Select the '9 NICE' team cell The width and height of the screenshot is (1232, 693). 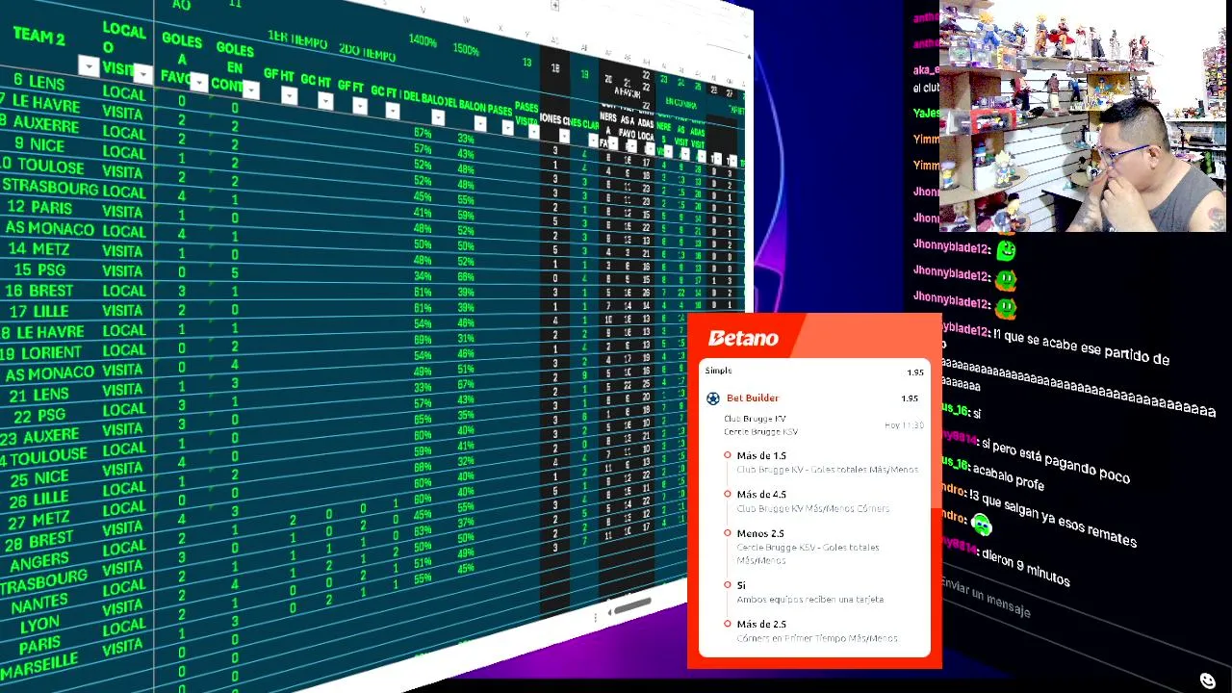coord(39,144)
